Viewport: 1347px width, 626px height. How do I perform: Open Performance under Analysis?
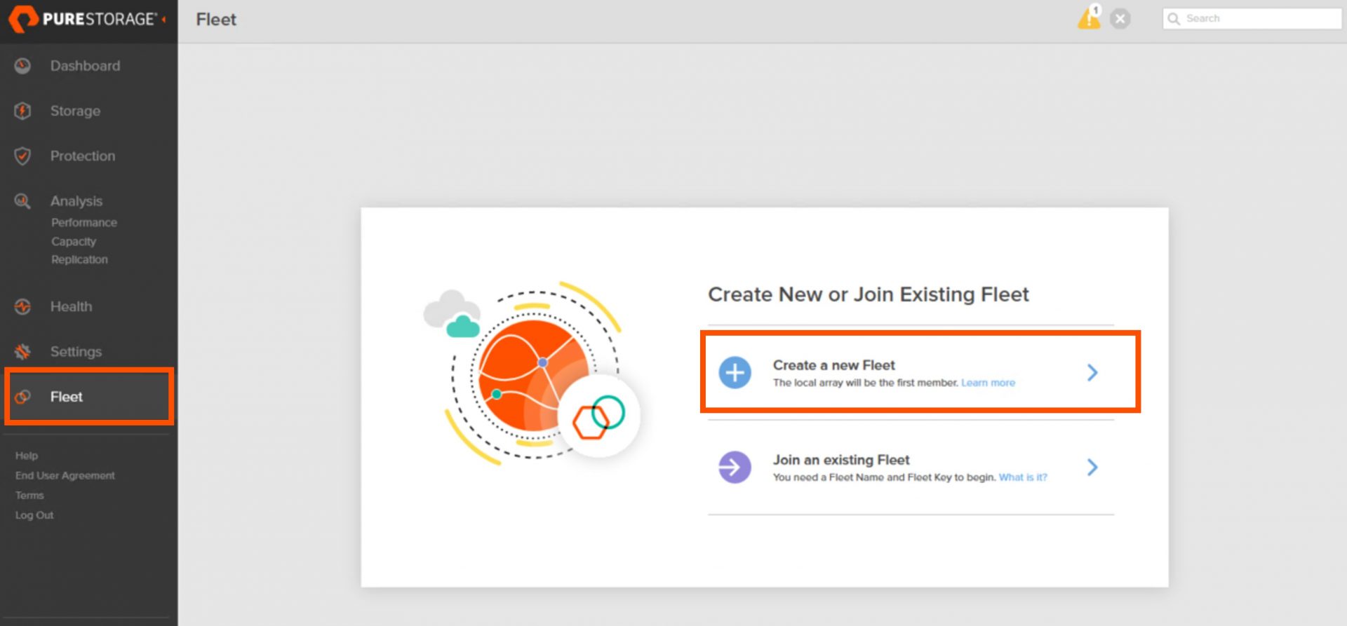point(84,222)
